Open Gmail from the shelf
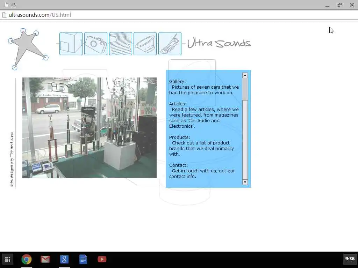Image resolution: width=358 pixels, height=268 pixels. click(x=45, y=259)
